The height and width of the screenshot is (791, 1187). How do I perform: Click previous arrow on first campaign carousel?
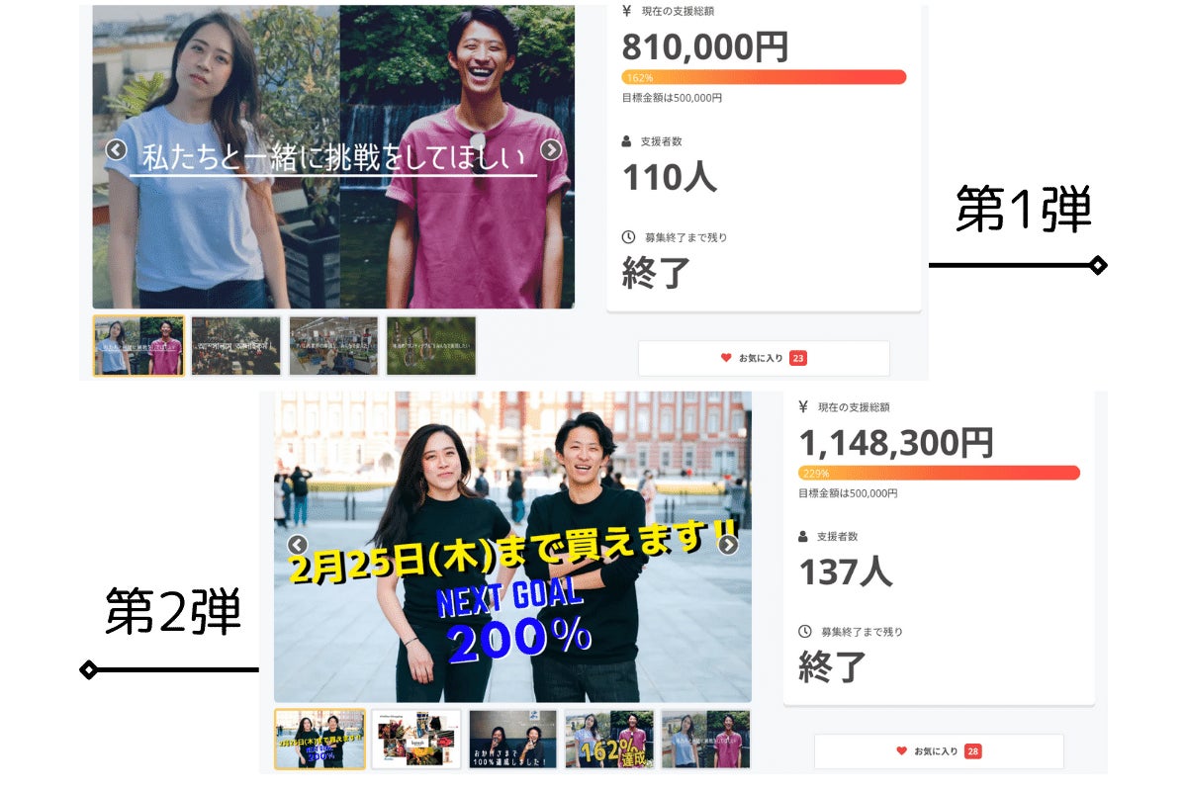(116, 149)
